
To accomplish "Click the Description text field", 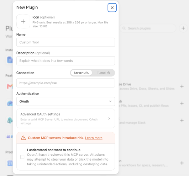I will click(x=65, y=61).
